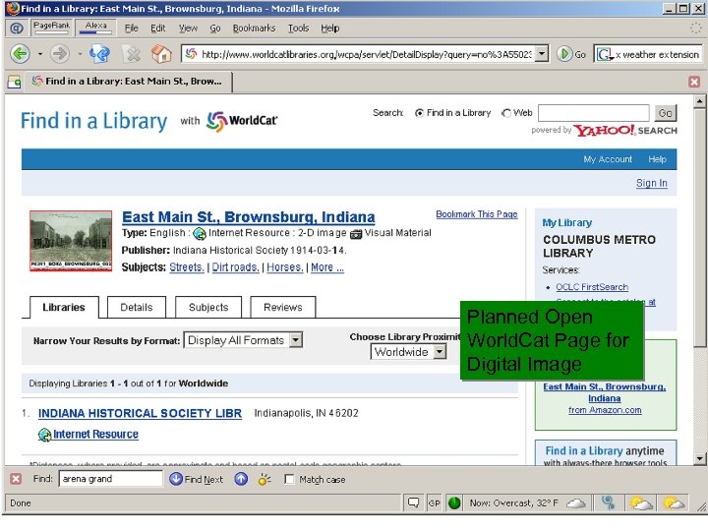Select the Find in a Library radio button
This screenshot has width=708, height=531.
click(419, 113)
